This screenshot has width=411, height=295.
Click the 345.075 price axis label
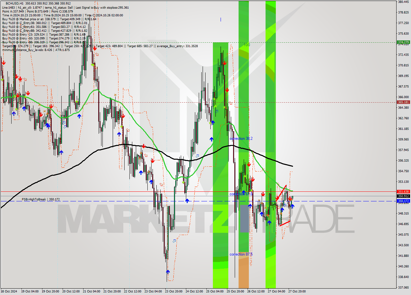click(x=403, y=235)
